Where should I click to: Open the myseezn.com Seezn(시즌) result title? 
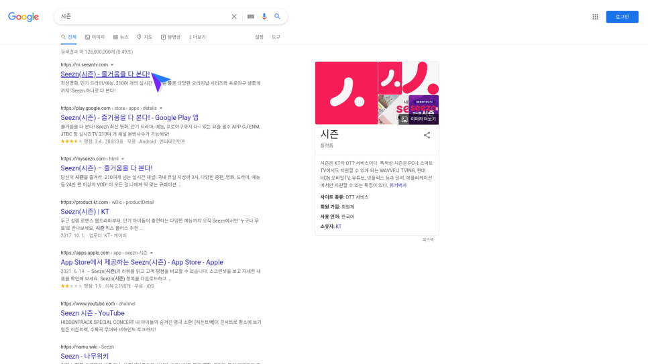(x=107, y=168)
